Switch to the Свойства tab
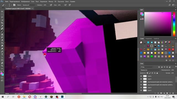Screen dimensions: 177x99 click(x=156, y=38)
